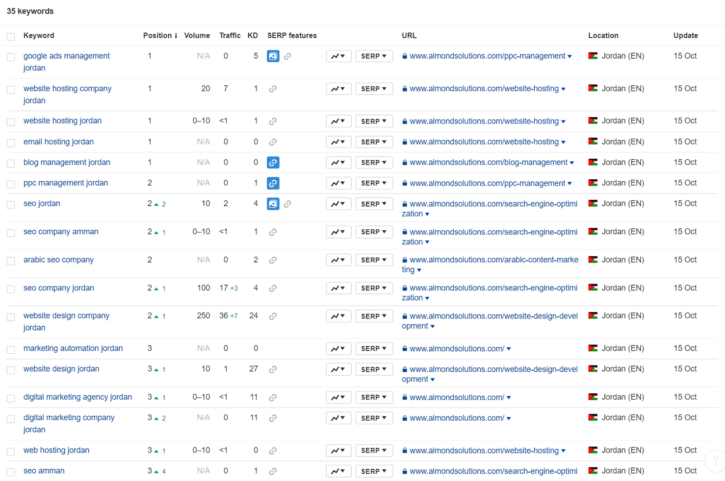The image size is (725, 481).
Task: Click the blue sitelinks icon for ppc management jordan
Action: click(x=273, y=183)
